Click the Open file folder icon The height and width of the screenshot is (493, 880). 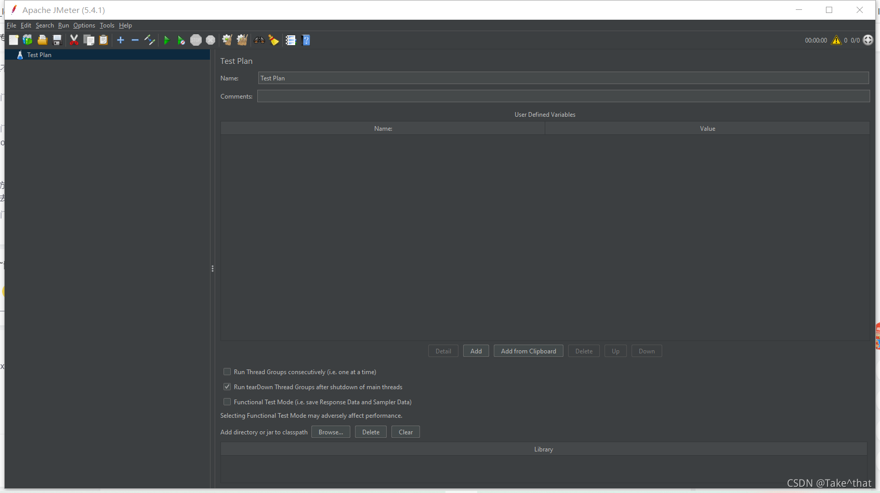pyautogui.click(x=43, y=40)
